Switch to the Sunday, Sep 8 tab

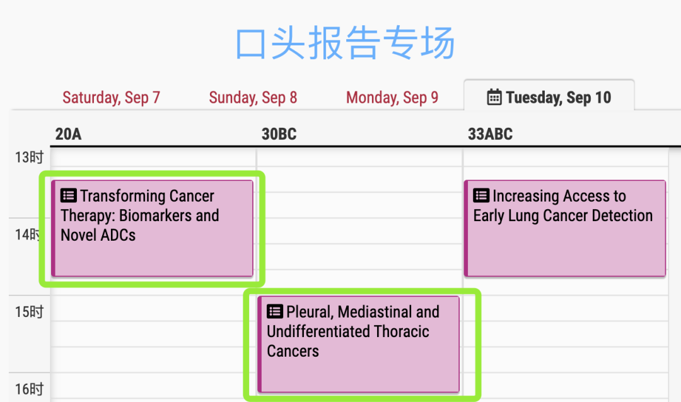pyautogui.click(x=253, y=97)
